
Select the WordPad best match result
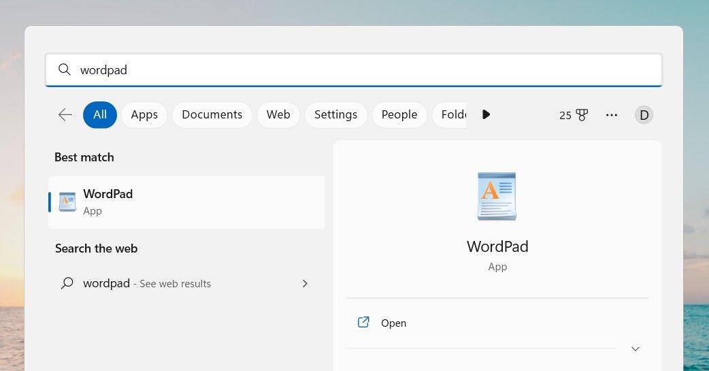pyautogui.click(x=186, y=202)
